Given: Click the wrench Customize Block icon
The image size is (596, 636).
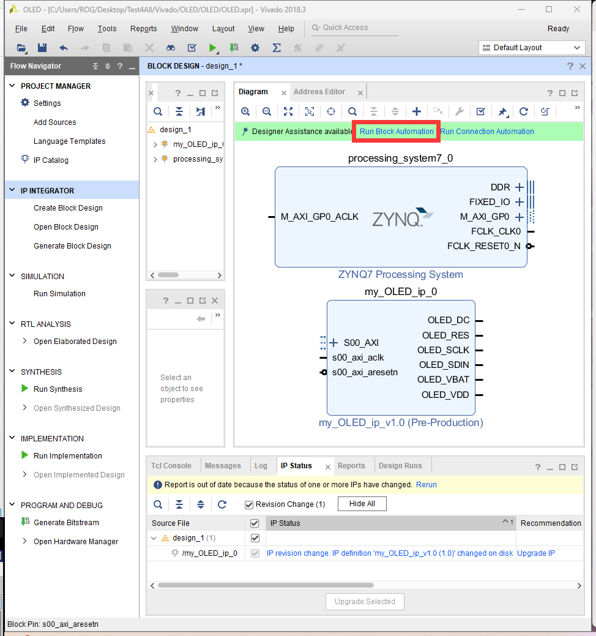Looking at the screenshot, I should pyautogui.click(x=460, y=111).
